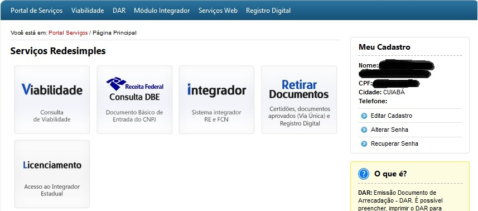Open Módulo Integrador menu item
Image resolution: width=478 pixels, height=211 pixels.
click(162, 11)
